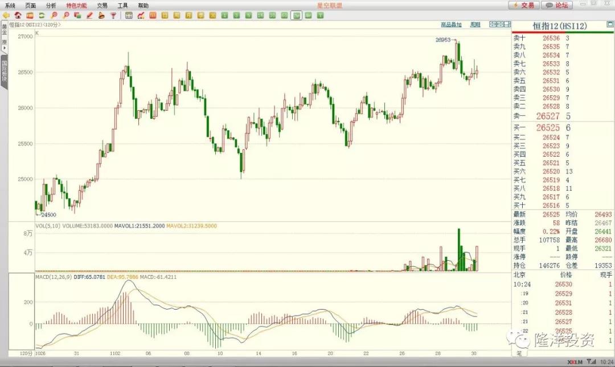This screenshot has height=367, width=615.
Task: Select the 30-minute period icon
Action: pos(272,16)
